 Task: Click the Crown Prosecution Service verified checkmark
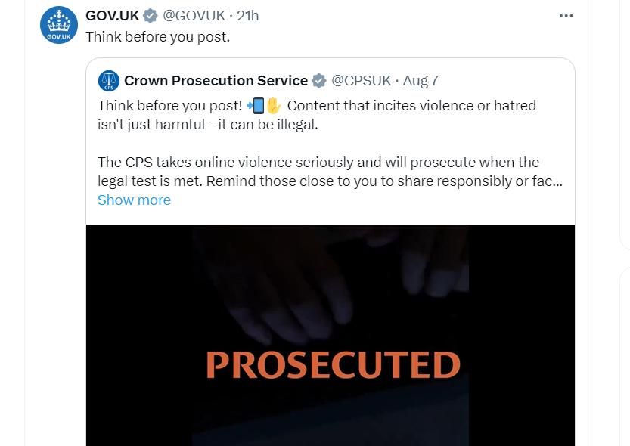click(x=319, y=81)
